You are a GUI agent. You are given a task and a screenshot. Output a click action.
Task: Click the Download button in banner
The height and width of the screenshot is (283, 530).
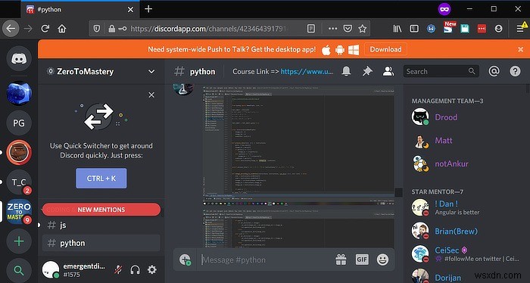(x=385, y=49)
